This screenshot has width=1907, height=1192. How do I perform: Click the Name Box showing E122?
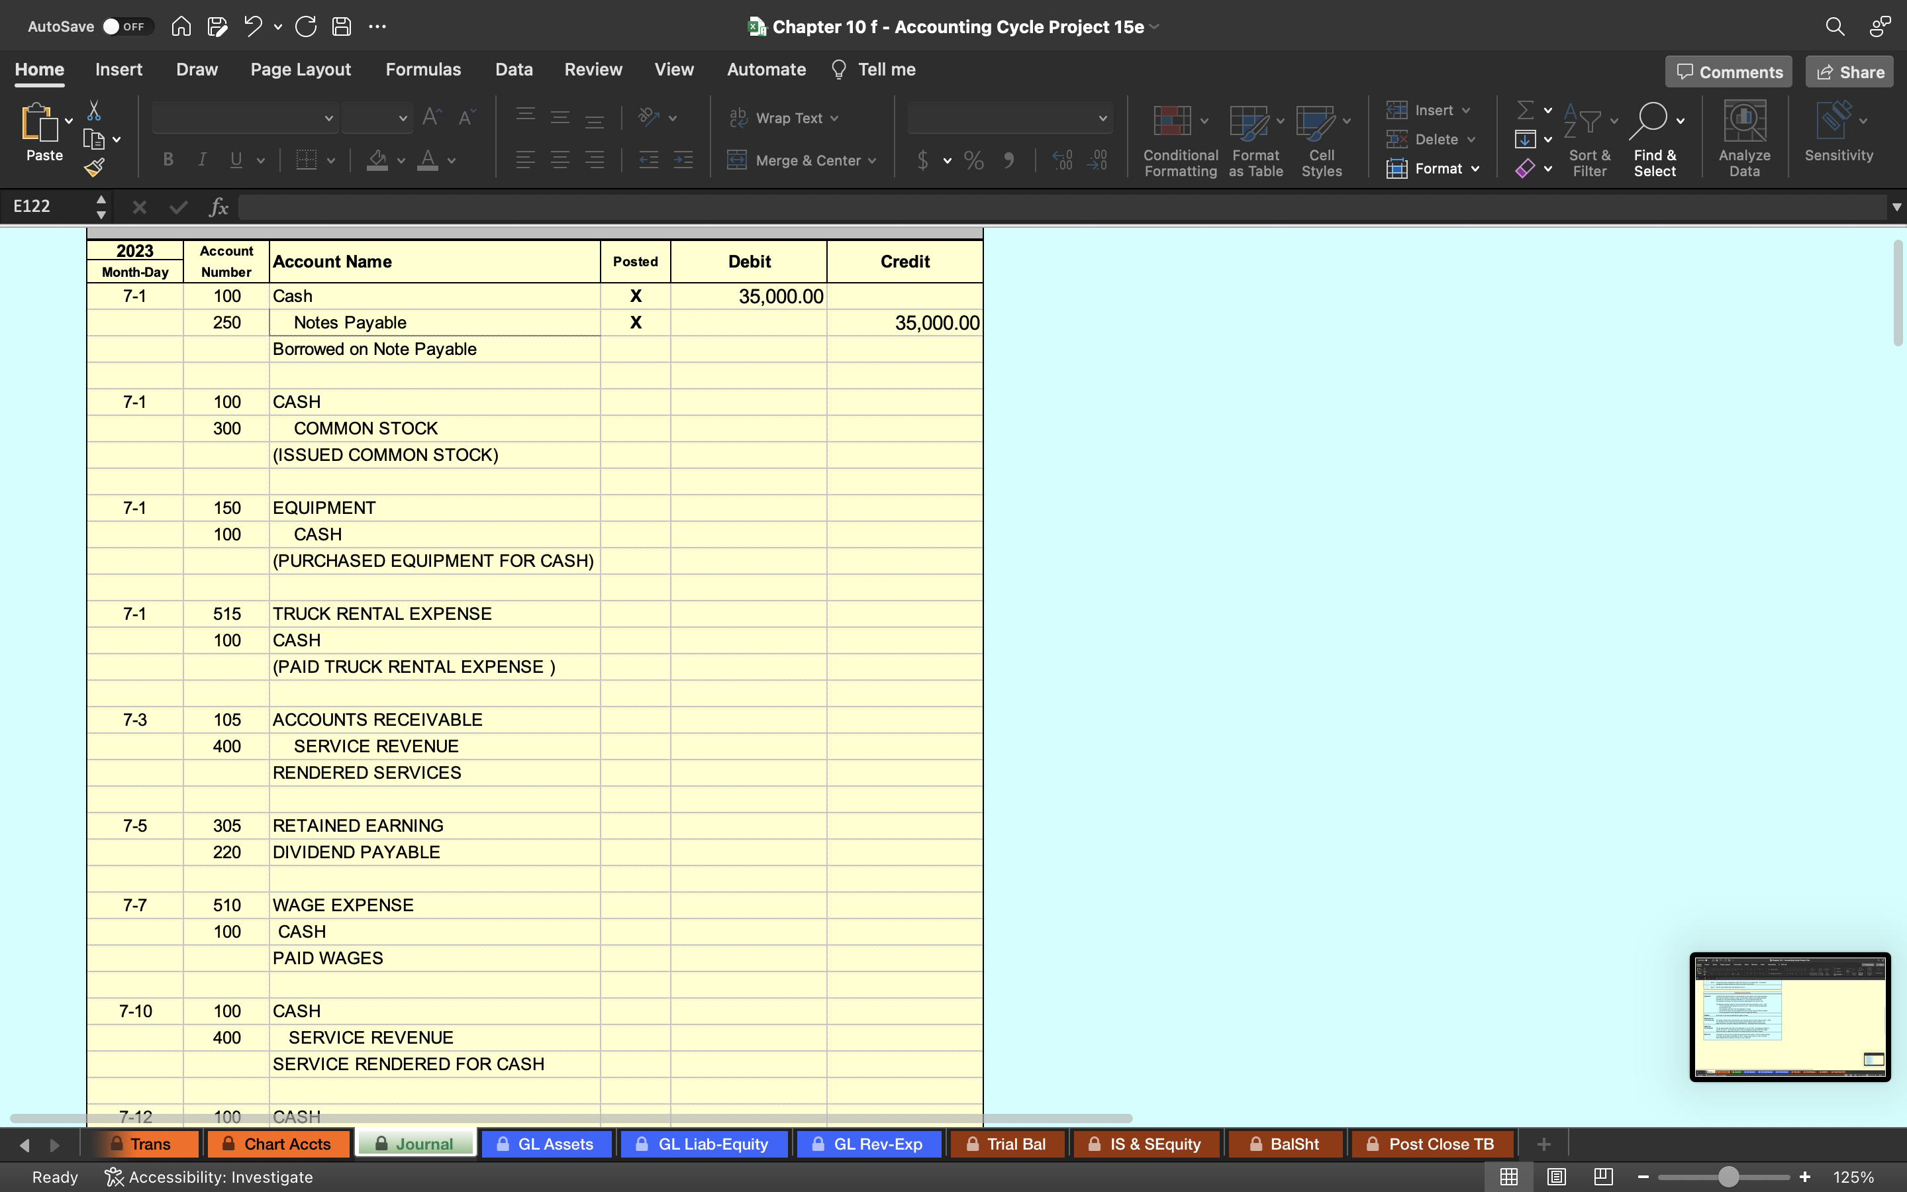pyautogui.click(x=47, y=207)
